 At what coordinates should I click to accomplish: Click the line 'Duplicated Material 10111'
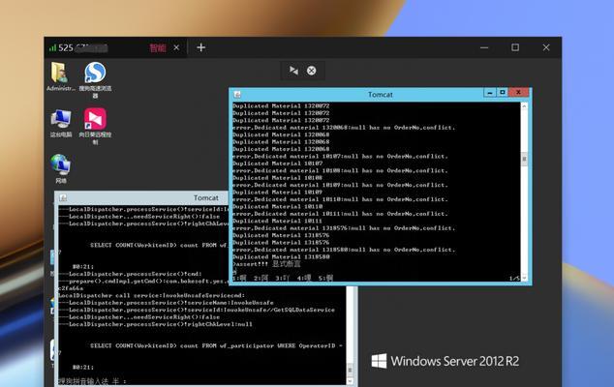coord(278,221)
